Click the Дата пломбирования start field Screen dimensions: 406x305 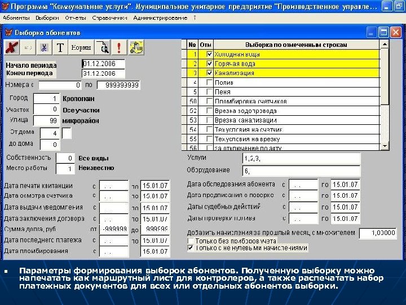pos(114,251)
